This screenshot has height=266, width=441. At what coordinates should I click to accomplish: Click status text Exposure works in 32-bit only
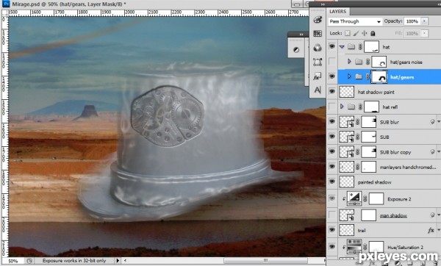pyautogui.click(x=74, y=261)
